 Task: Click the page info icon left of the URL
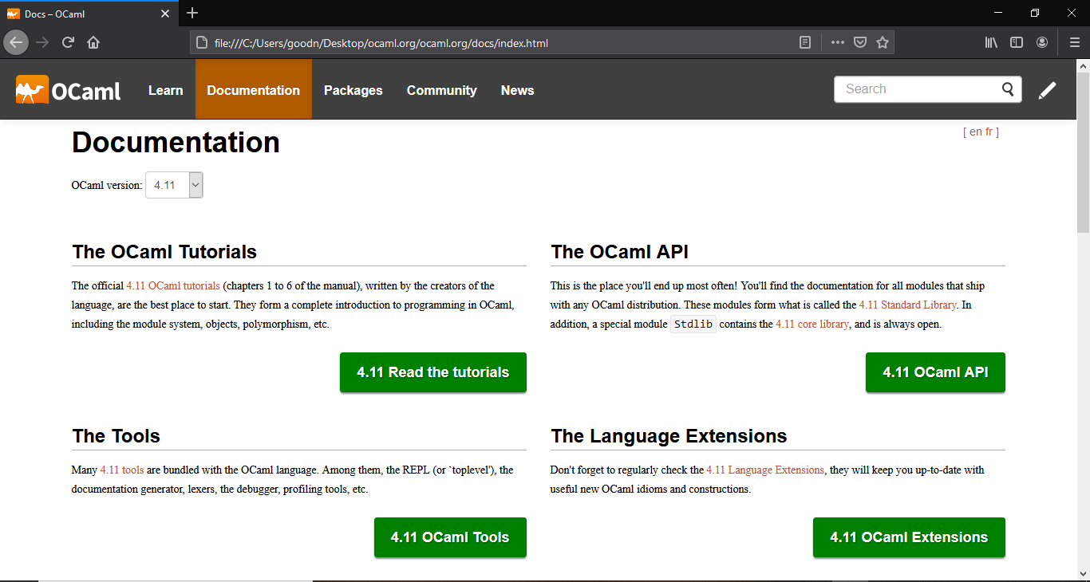[202, 43]
